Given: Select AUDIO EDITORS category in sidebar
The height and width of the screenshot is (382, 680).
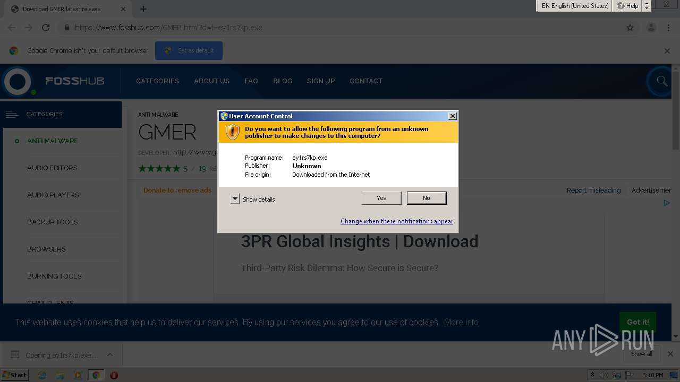Looking at the screenshot, I should click(52, 168).
